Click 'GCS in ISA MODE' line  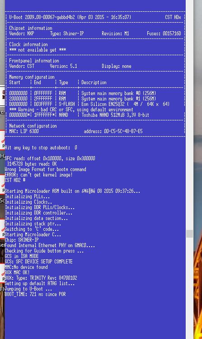22,256
